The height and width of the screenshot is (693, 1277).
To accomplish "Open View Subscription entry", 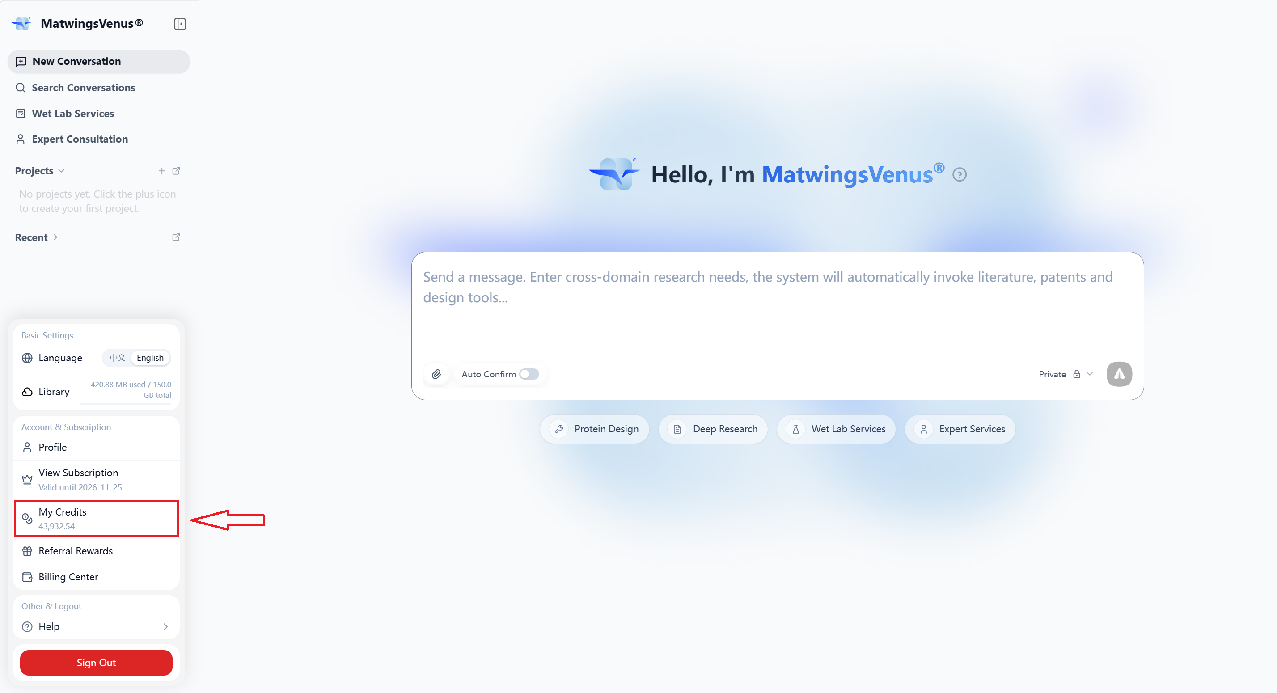I will (96, 479).
